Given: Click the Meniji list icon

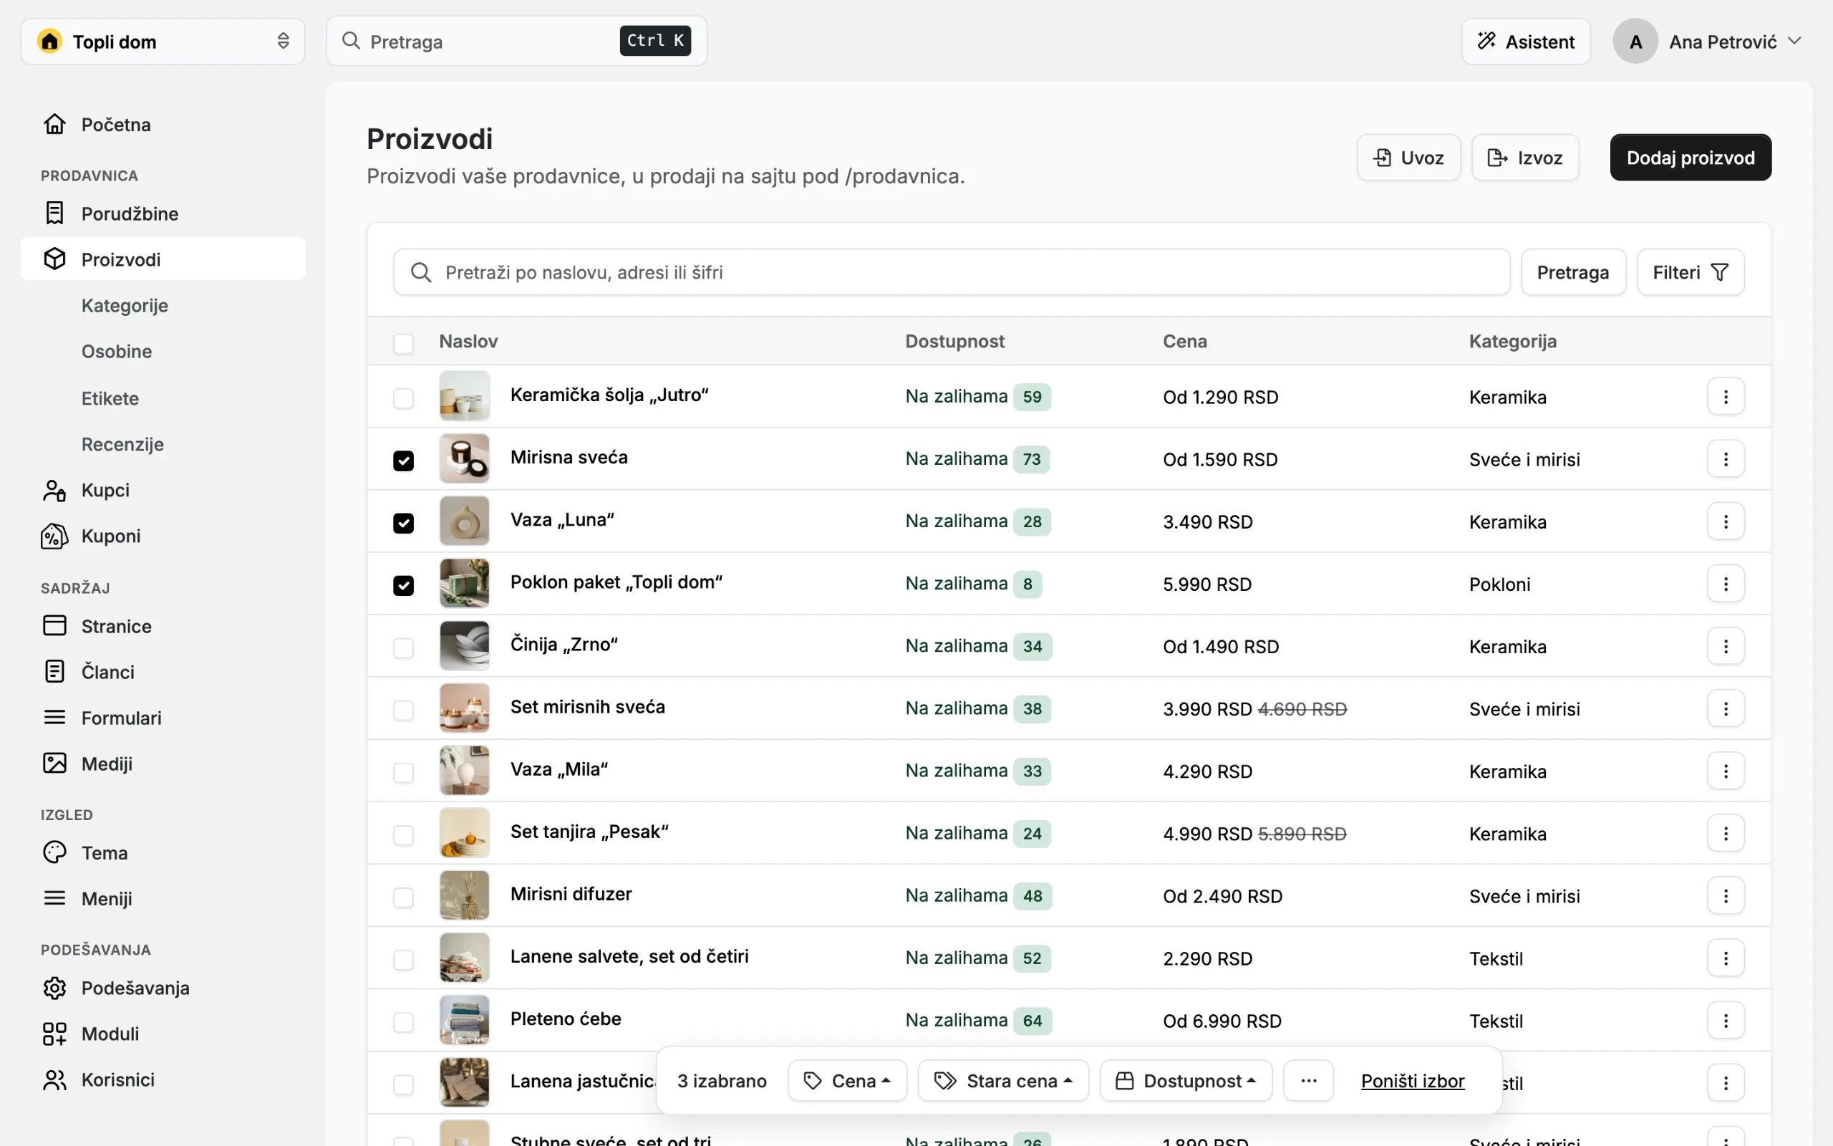Looking at the screenshot, I should click(x=54, y=898).
